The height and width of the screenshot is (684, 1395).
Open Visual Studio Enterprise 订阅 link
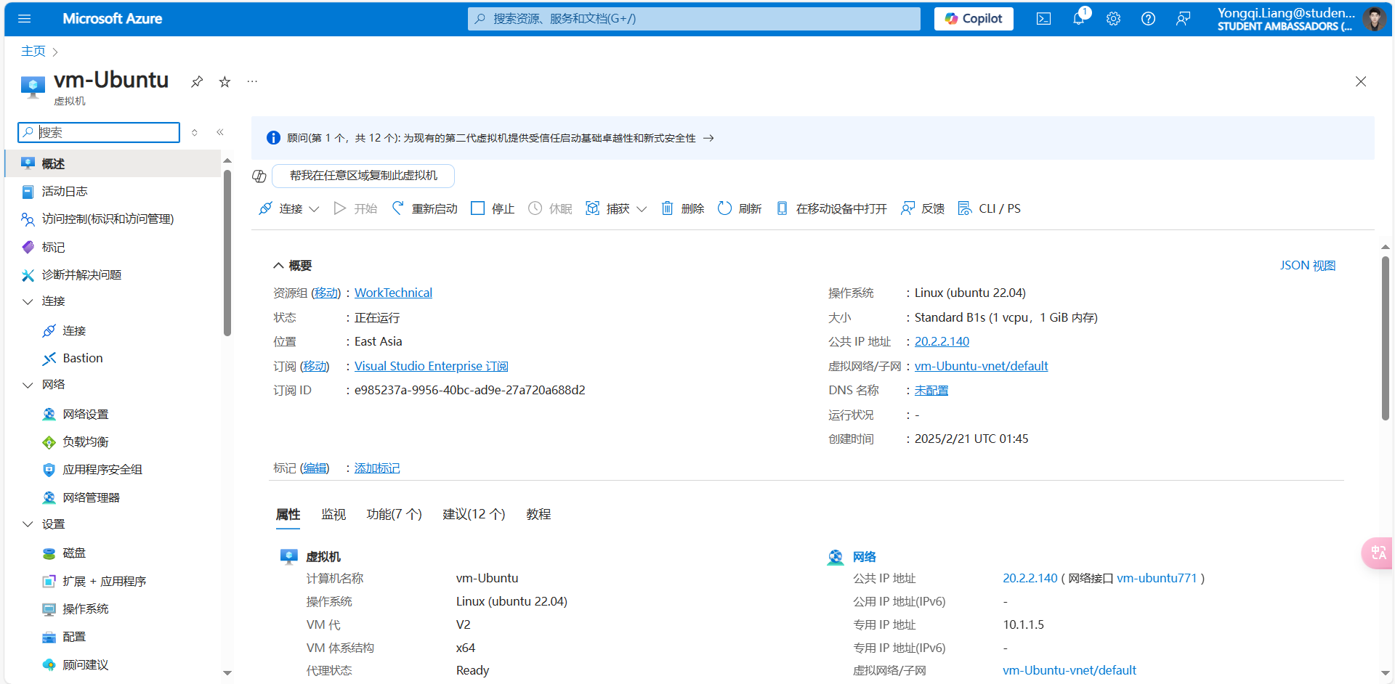(x=432, y=367)
